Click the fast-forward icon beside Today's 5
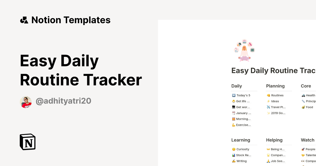Image resolution: width=316 pixels, height=166 pixels. (233, 95)
